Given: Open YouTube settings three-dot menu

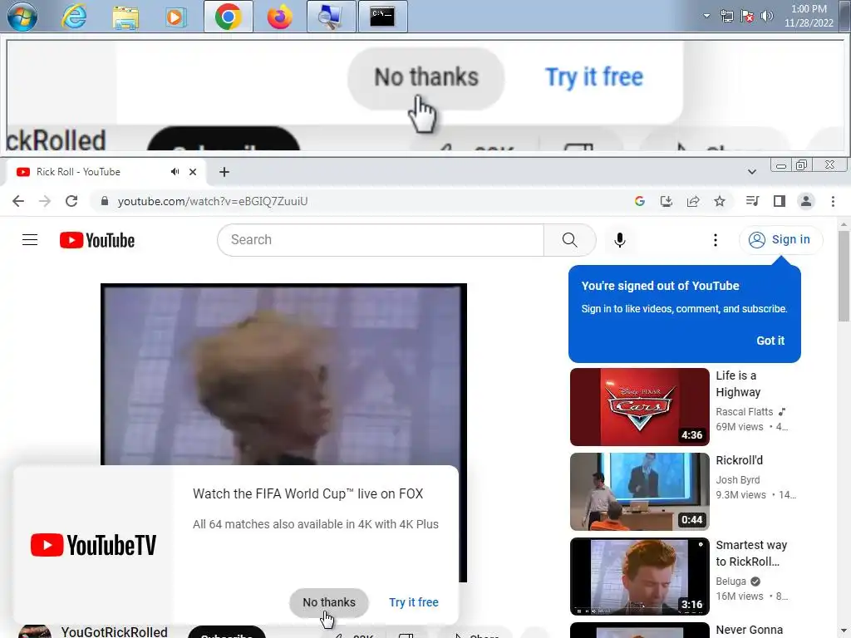Looking at the screenshot, I should point(716,240).
